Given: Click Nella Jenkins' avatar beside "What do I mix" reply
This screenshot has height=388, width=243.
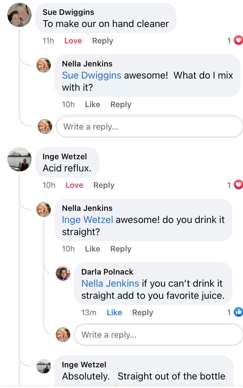Looking at the screenshot, I should tap(44, 65).
